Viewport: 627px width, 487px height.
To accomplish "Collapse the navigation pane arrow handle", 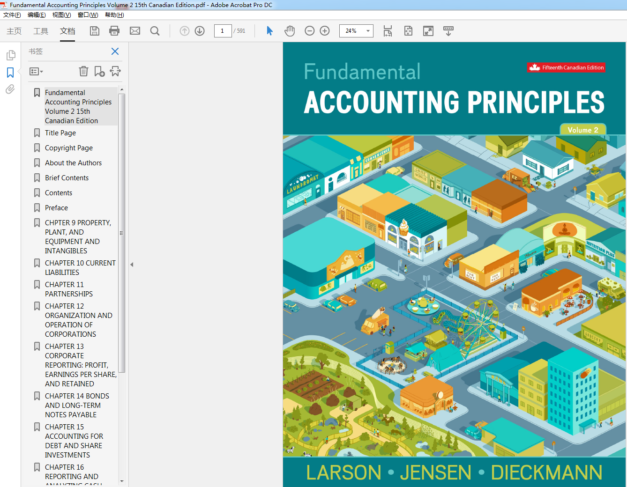I will click(x=132, y=265).
